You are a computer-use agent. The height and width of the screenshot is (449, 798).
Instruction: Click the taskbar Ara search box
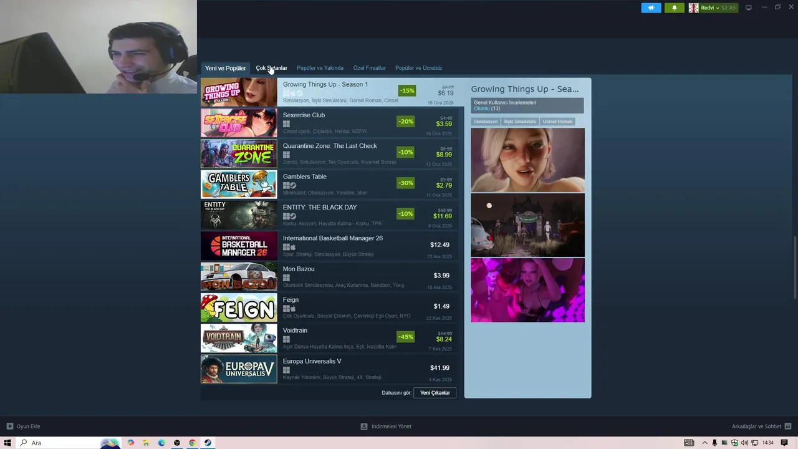[69, 443]
